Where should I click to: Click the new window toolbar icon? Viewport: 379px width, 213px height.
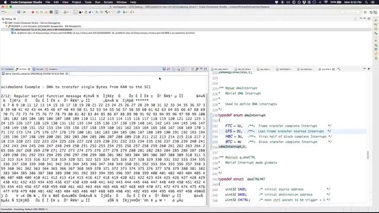pyautogui.click(x=3, y=12)
